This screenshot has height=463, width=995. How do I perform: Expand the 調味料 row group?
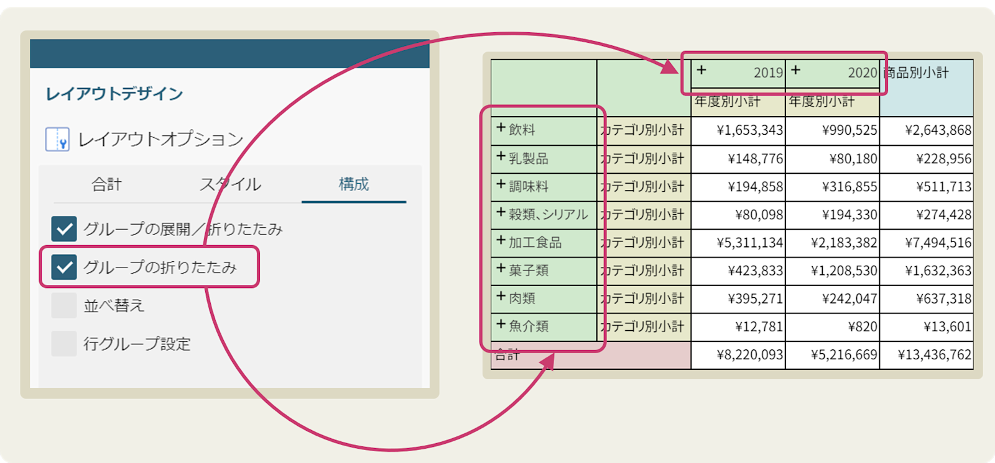501,184
